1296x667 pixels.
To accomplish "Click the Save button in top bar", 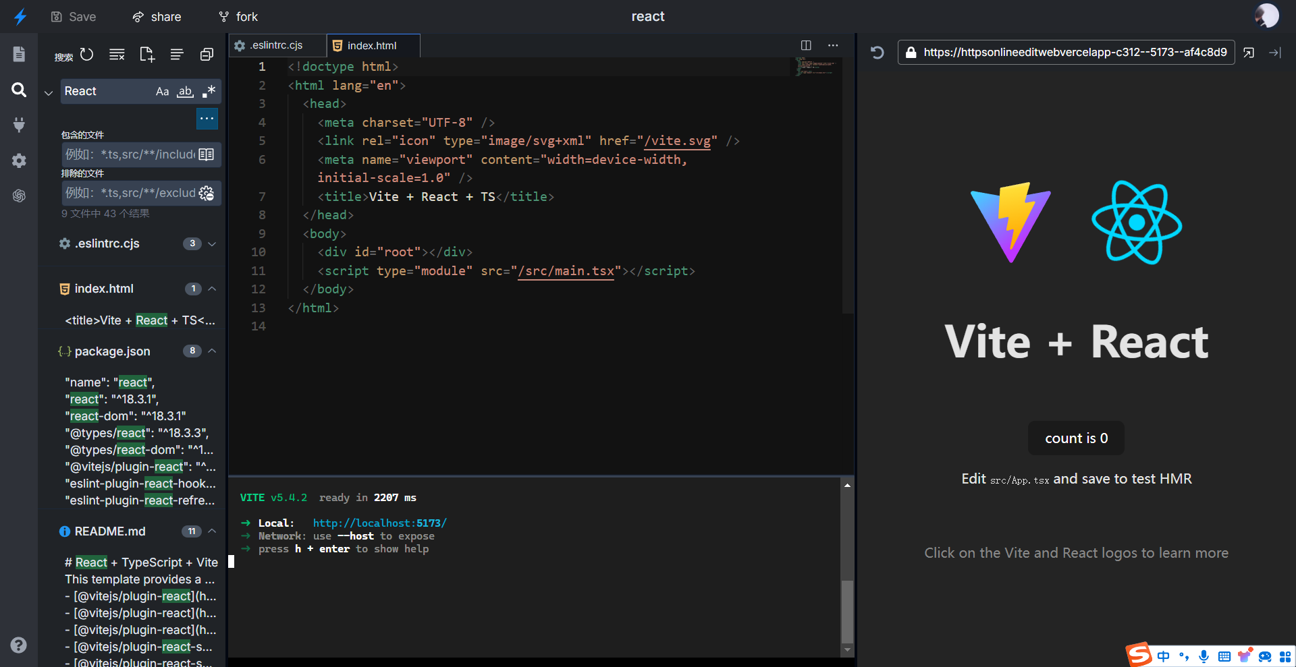I will [74, 17].
